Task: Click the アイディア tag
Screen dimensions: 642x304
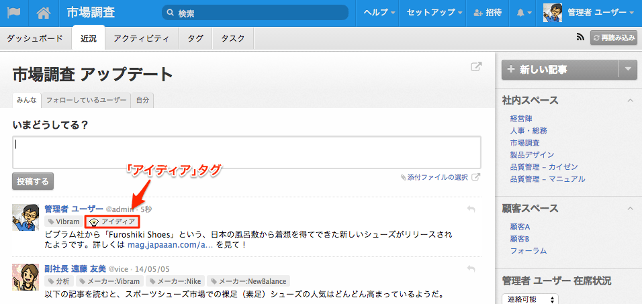Action: pyautogui.click(x=113, y=221)
